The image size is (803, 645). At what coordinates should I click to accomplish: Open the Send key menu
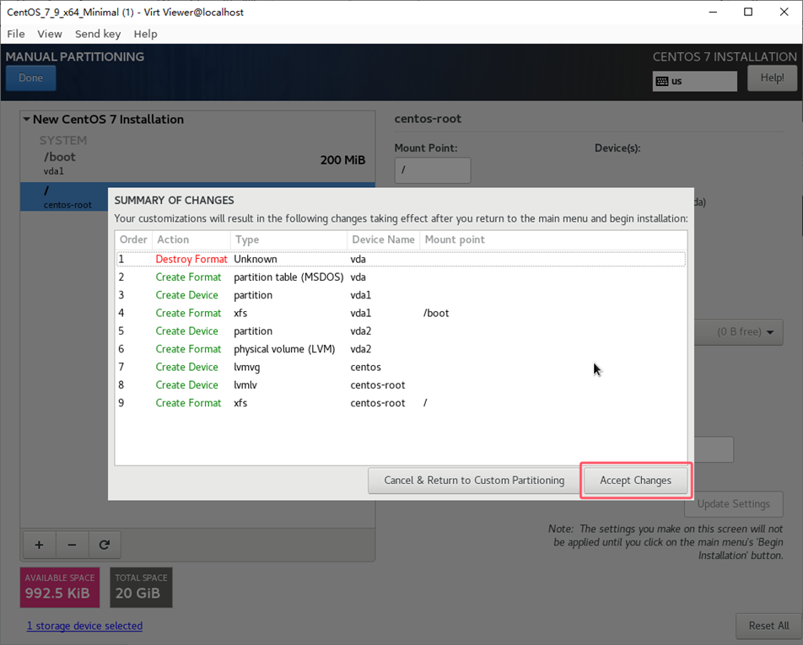98,34
